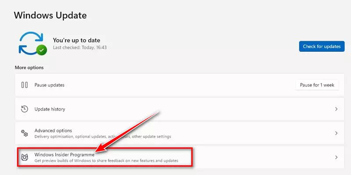Viewport: 351px width, 175px height.
Task: Expand Update history using its chevron
Action: 336,109
